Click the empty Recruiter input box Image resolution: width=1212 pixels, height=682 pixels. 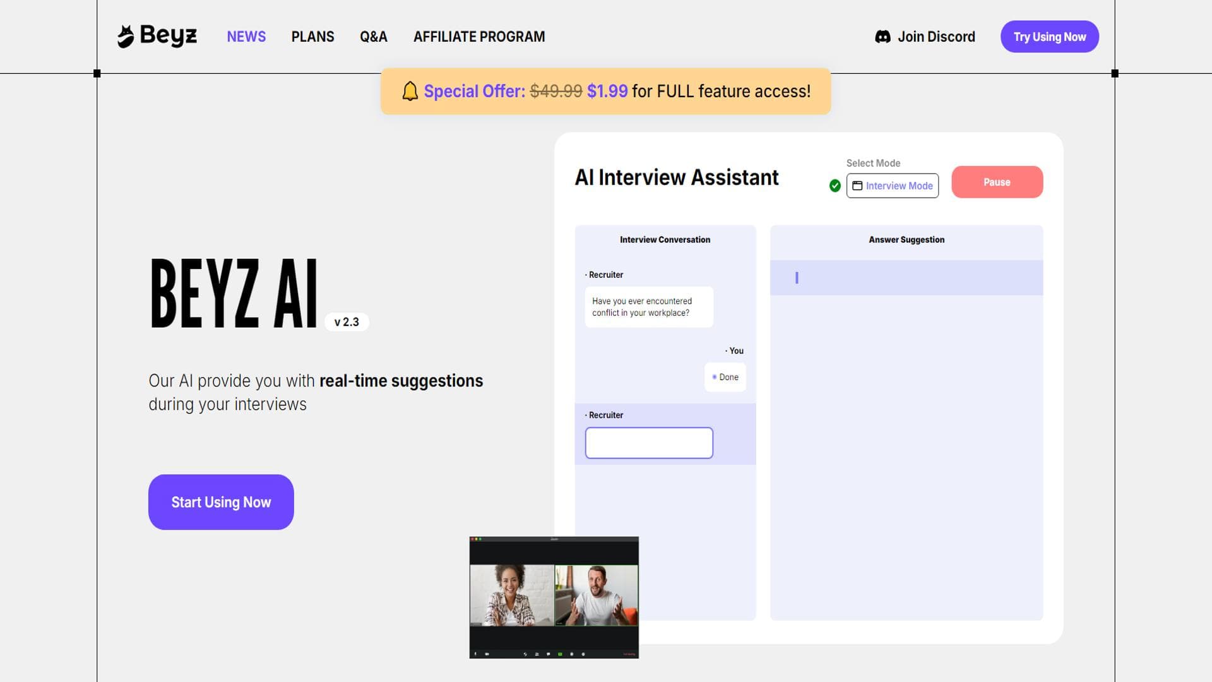pyautogui.click(x=649, y=443)
